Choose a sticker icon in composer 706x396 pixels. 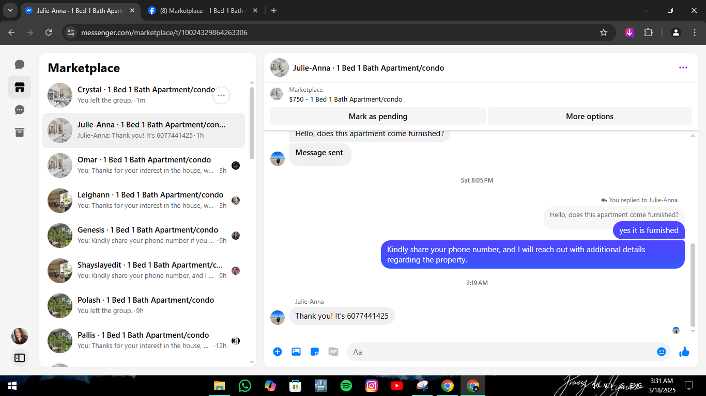click(315, 352)
